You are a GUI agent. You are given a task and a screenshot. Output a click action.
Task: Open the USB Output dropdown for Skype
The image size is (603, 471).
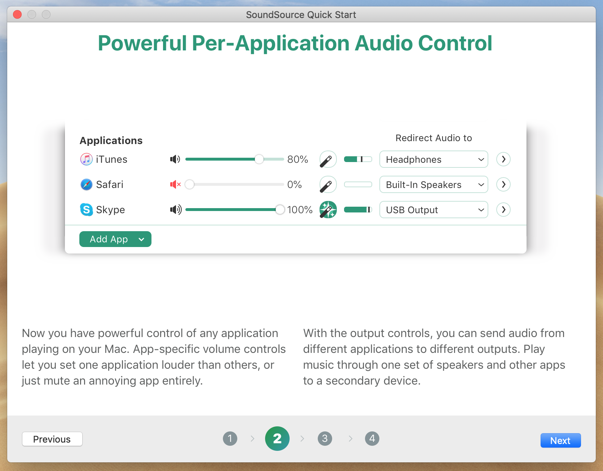[434, 210]
